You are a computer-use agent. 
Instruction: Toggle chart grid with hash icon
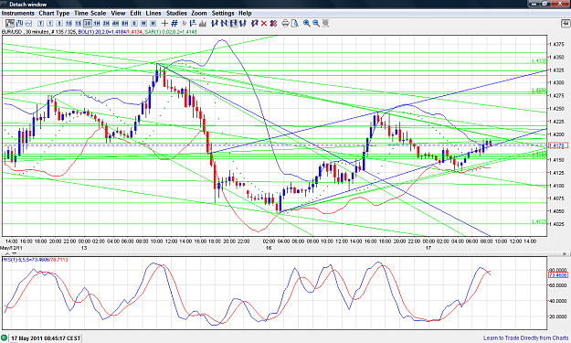(174, 24)
